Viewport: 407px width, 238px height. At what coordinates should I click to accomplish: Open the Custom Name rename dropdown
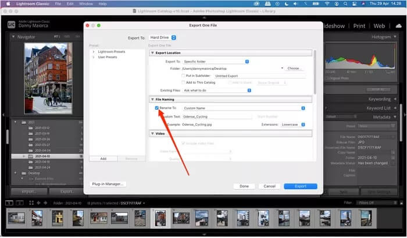pyautogui.click(x=244, y=108)
